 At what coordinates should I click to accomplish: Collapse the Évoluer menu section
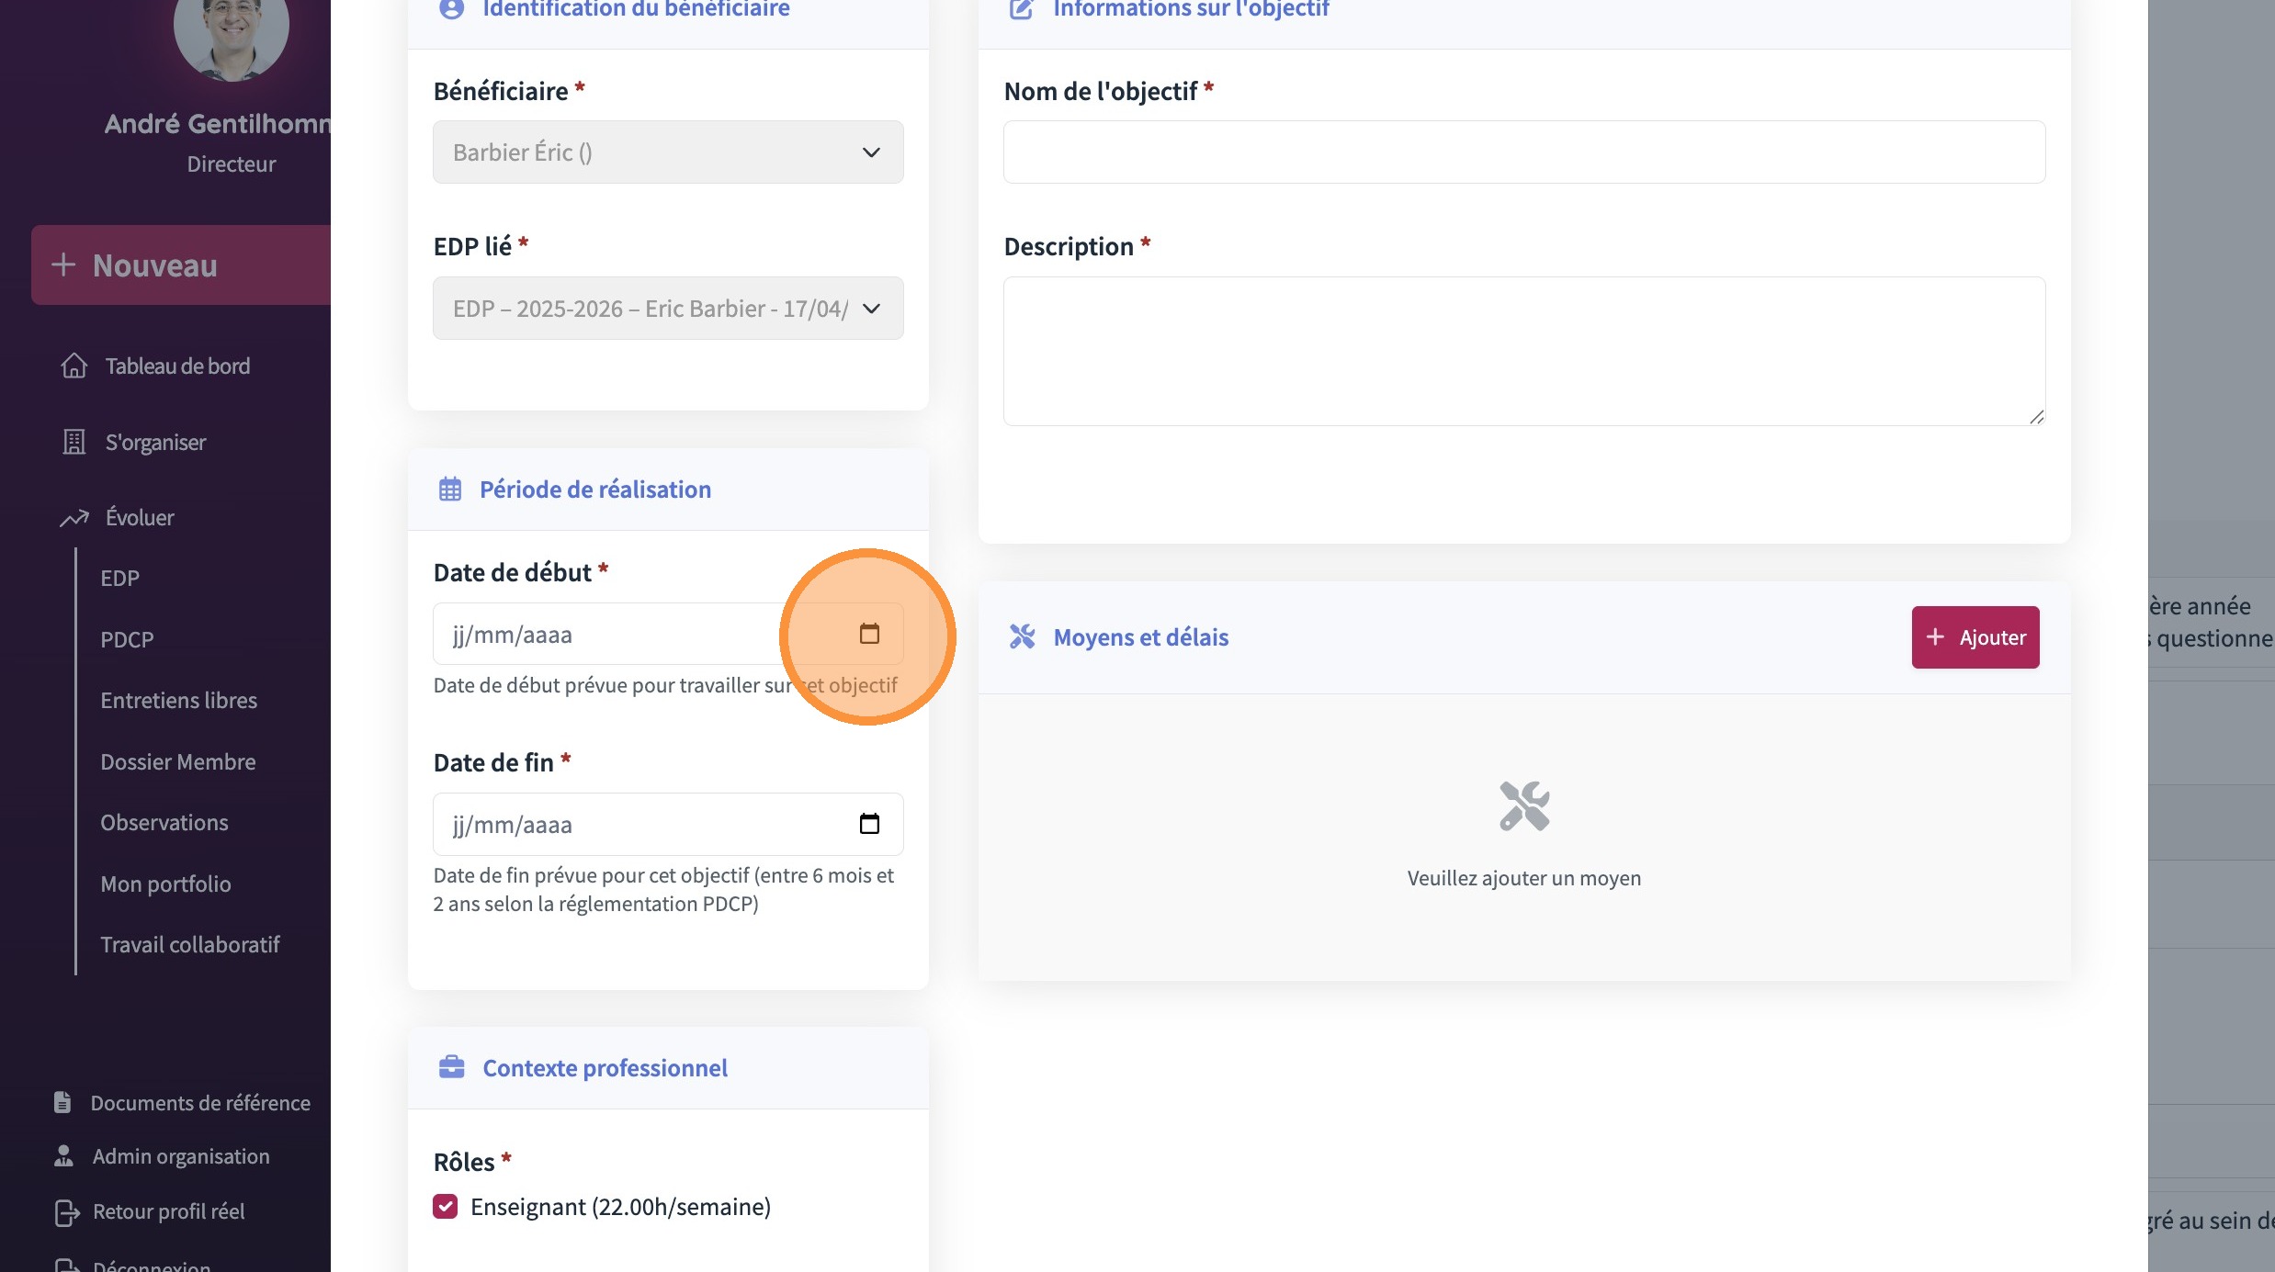[140, 518]
